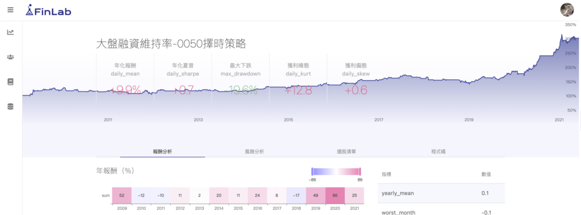Click the 獲利峰態 daily_kurt stat

[x=298, y=78]
